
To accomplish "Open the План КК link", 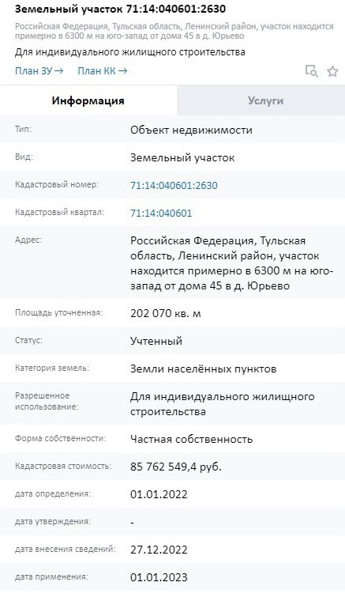I will click(102, 71).
